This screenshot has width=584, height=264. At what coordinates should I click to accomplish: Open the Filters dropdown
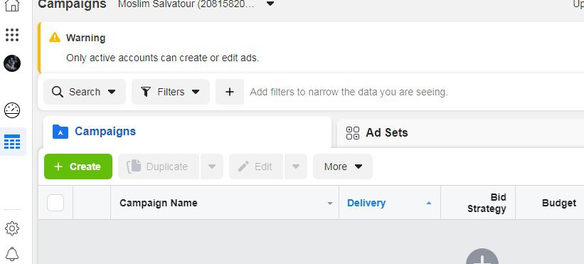click(171, 92)
